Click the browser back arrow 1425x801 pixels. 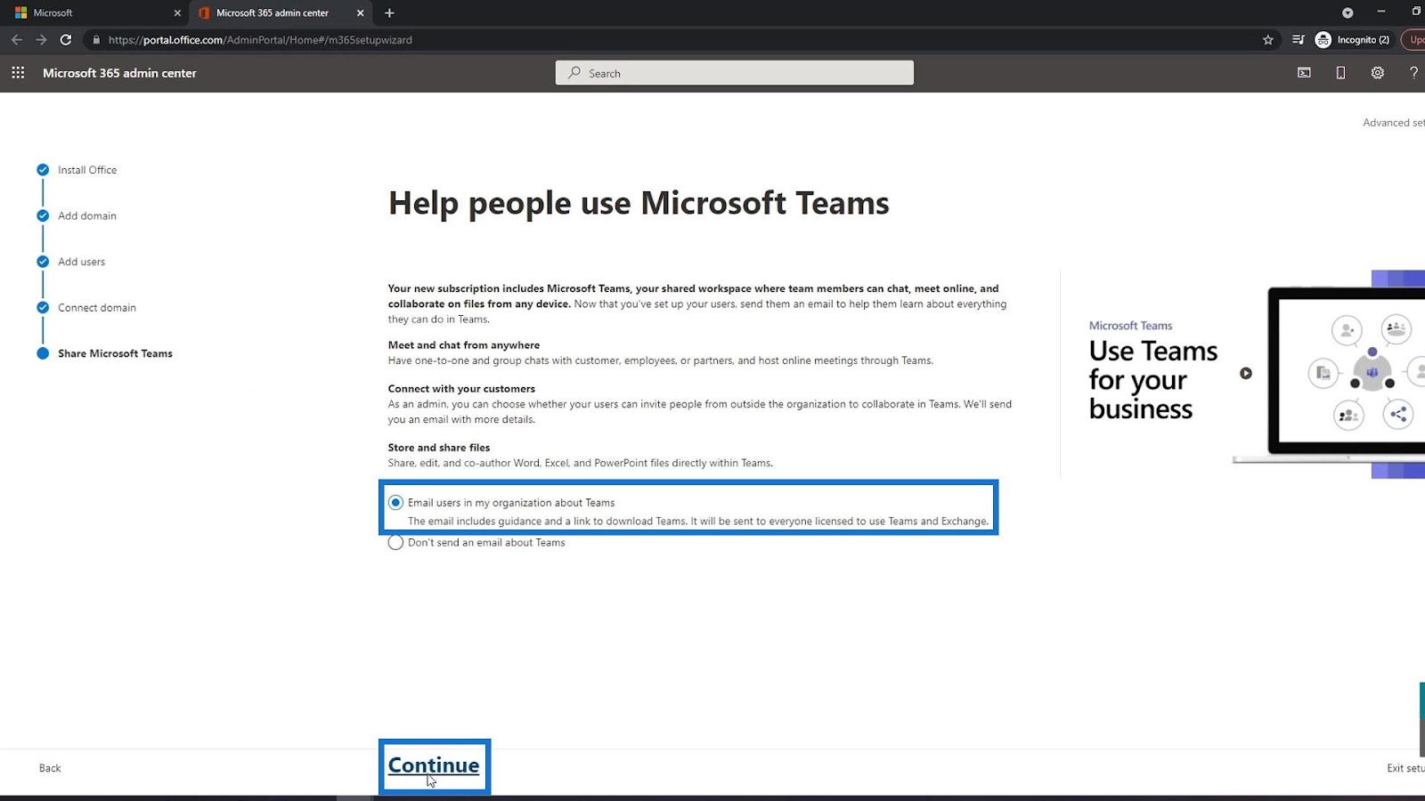click(x=16, y=40)
